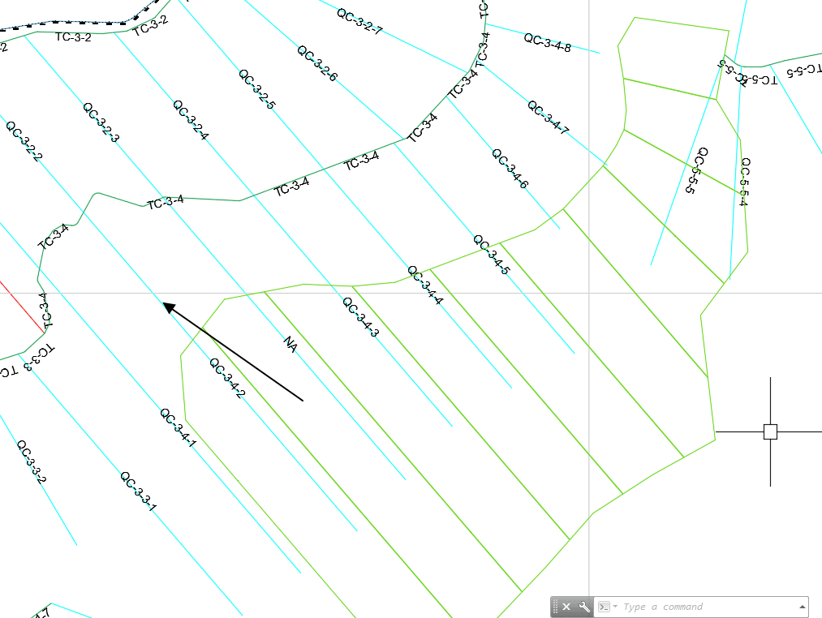Select the QC-3-4-8 text

pos(547,42)
